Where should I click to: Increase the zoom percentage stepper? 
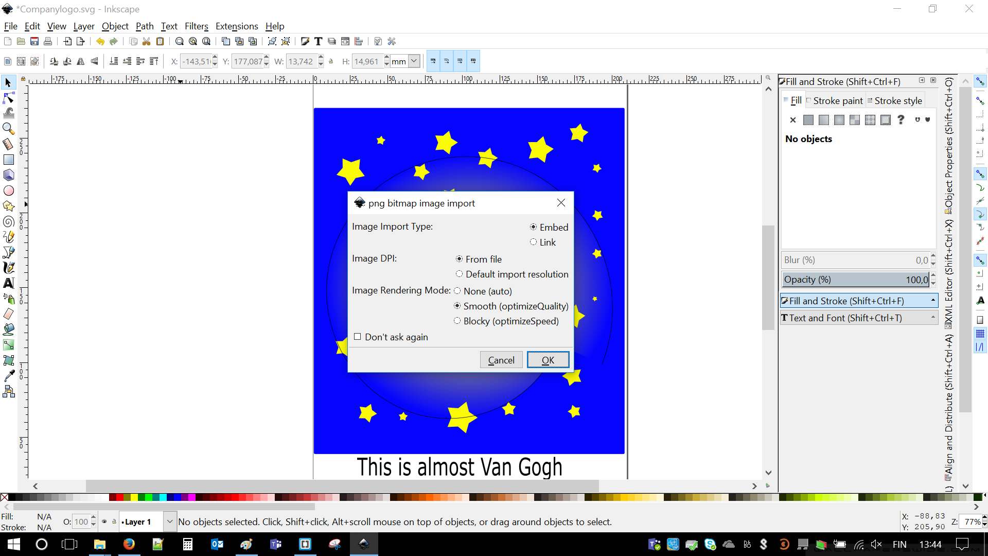pyautogui.click(x=984, y=518)
